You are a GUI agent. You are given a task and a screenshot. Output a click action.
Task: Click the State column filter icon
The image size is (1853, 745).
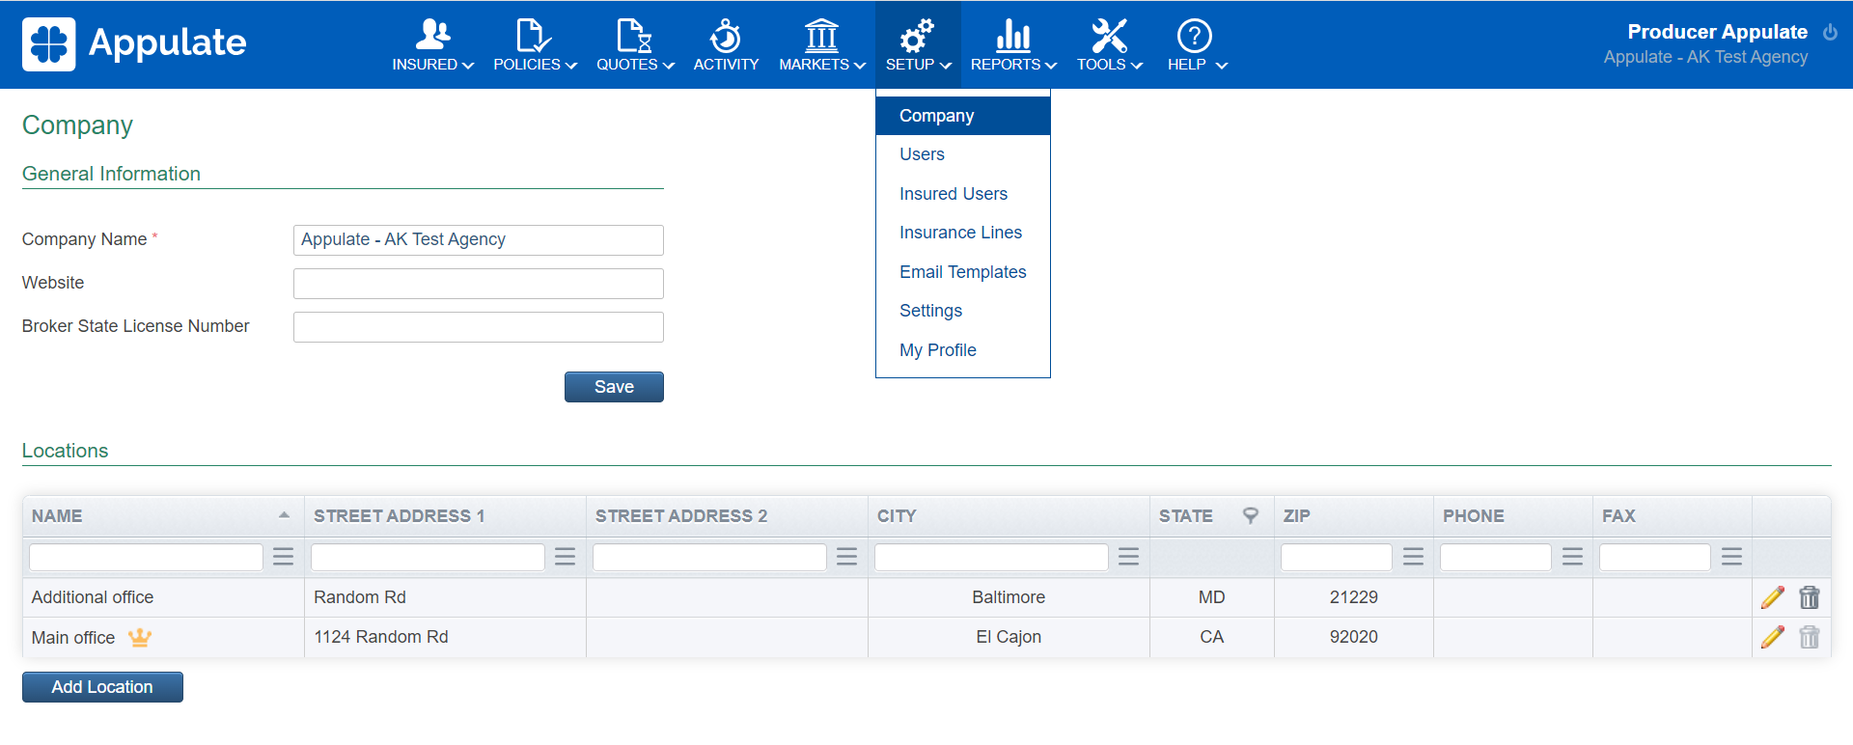point(1250,515)
